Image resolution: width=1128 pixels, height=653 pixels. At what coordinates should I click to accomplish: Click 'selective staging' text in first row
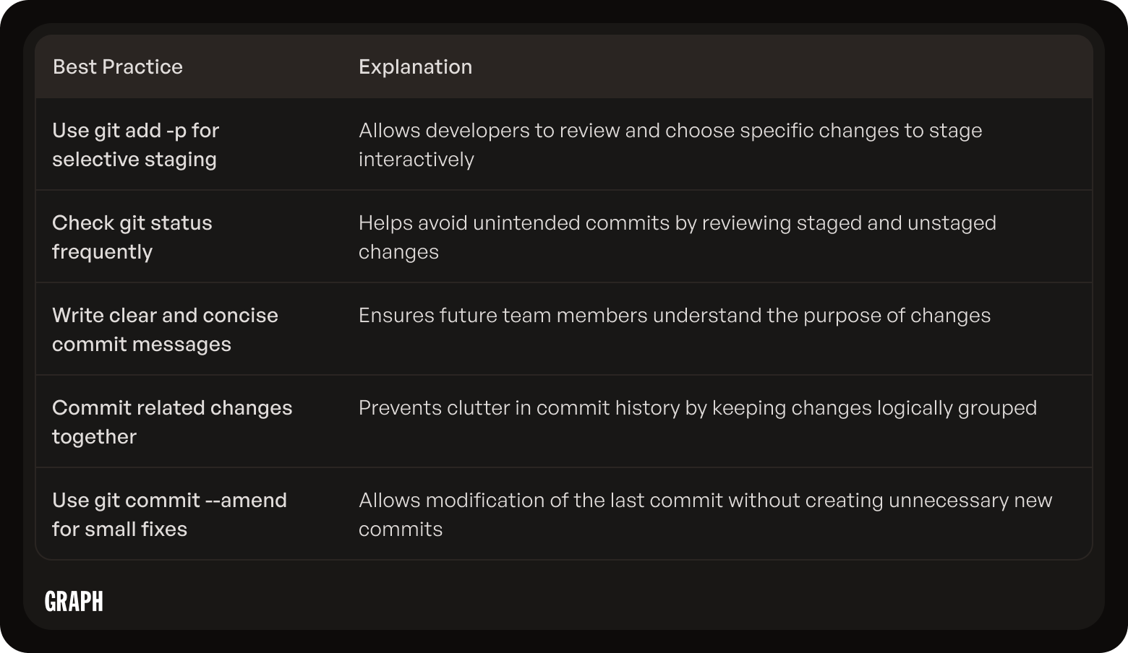pos(134,160)
